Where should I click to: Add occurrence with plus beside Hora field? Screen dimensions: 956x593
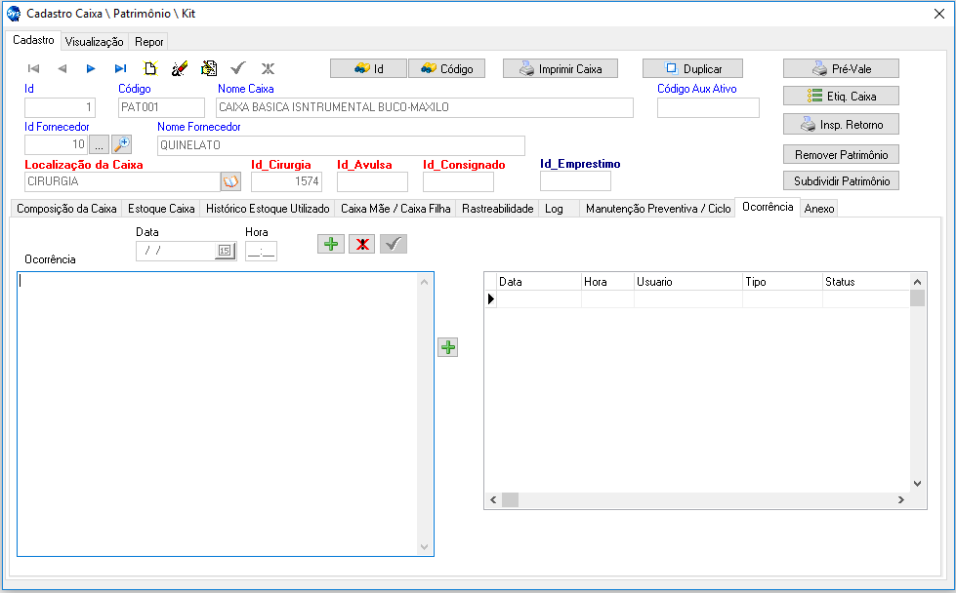332,244
